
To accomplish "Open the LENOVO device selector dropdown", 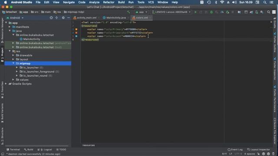I will tap(171, 12).
